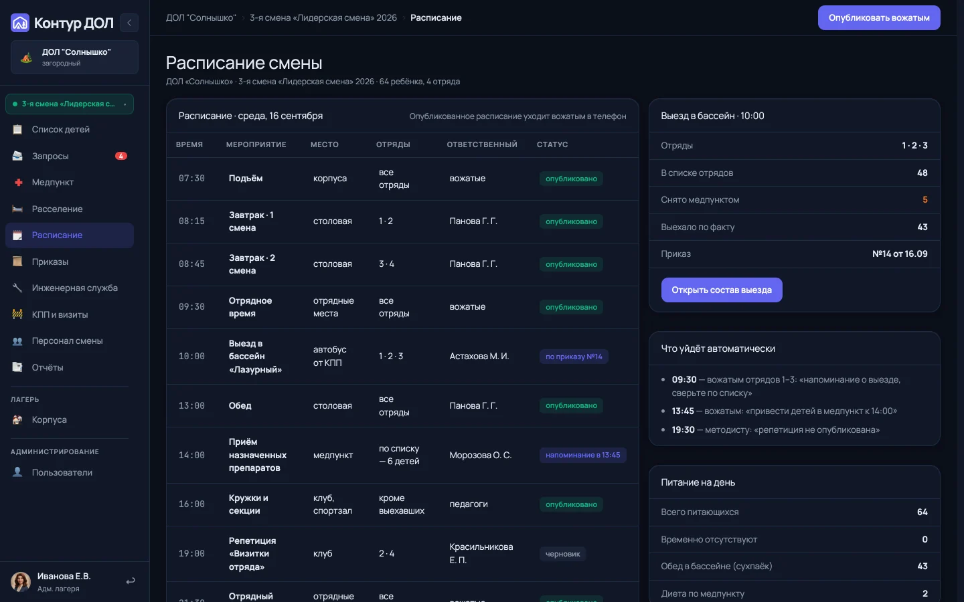Click the Приём назначенных препаратов event
964x602 pixels.
[x=258, y=455]
